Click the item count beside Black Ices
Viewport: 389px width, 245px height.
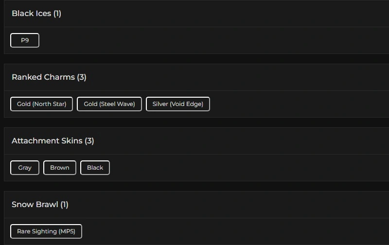(57, 14)
